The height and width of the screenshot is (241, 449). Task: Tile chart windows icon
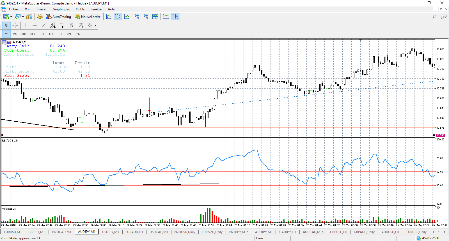[155, 17]
